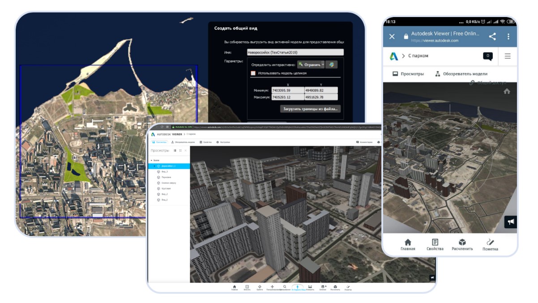538x303 pixels.
Task: Switch the Просмотры panel to grid view
Action: tap(180, 150)
